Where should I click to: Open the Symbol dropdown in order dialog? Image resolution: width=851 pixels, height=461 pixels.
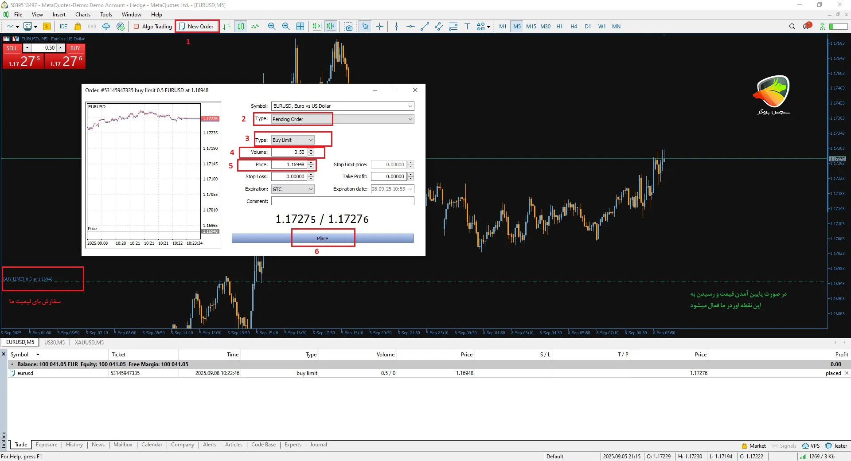[x=410, y=106]
